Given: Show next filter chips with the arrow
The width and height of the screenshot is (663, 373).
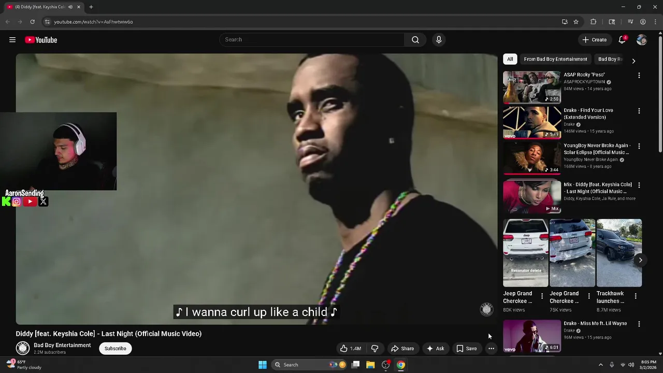Looking at the screenshot, I should [633, 61].
